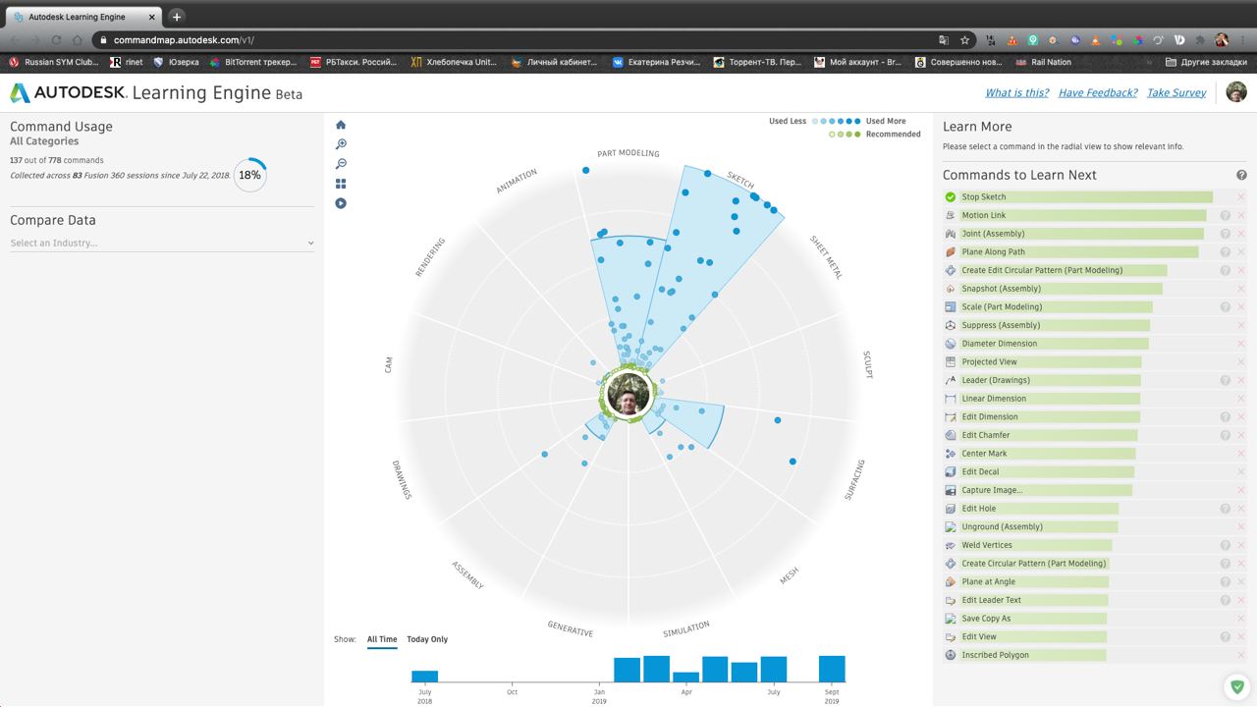
Task: Select the Sheet Metal category label
Action: click(826, 257)
